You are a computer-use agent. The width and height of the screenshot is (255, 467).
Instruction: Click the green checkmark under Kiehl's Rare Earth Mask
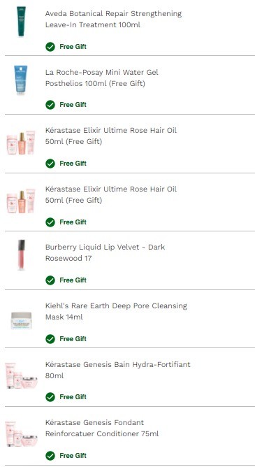50,339
